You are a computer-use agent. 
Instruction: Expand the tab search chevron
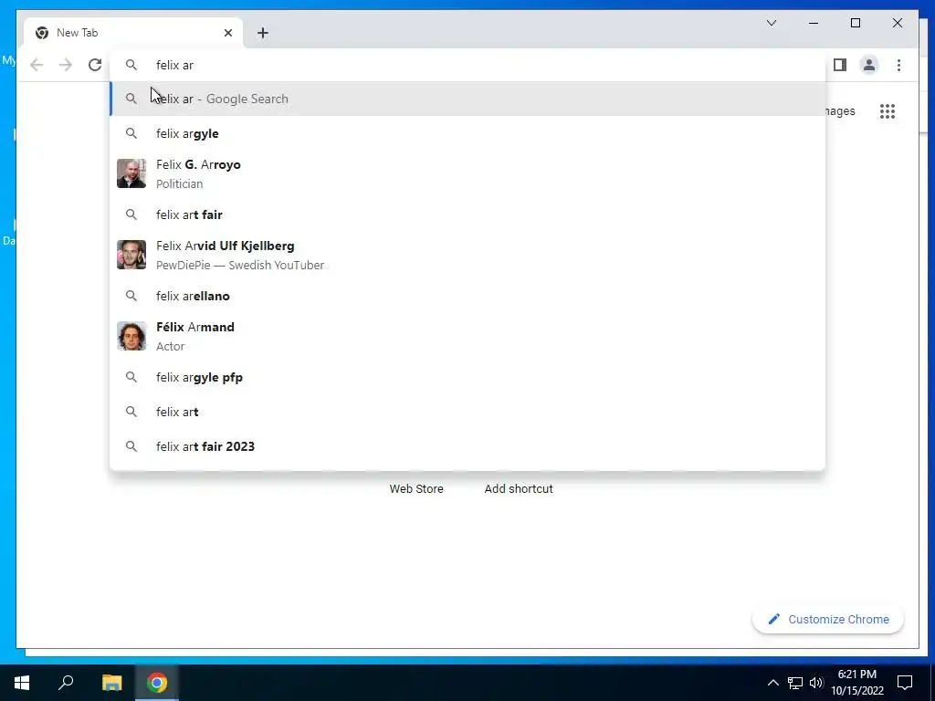[x=771, y=23]
